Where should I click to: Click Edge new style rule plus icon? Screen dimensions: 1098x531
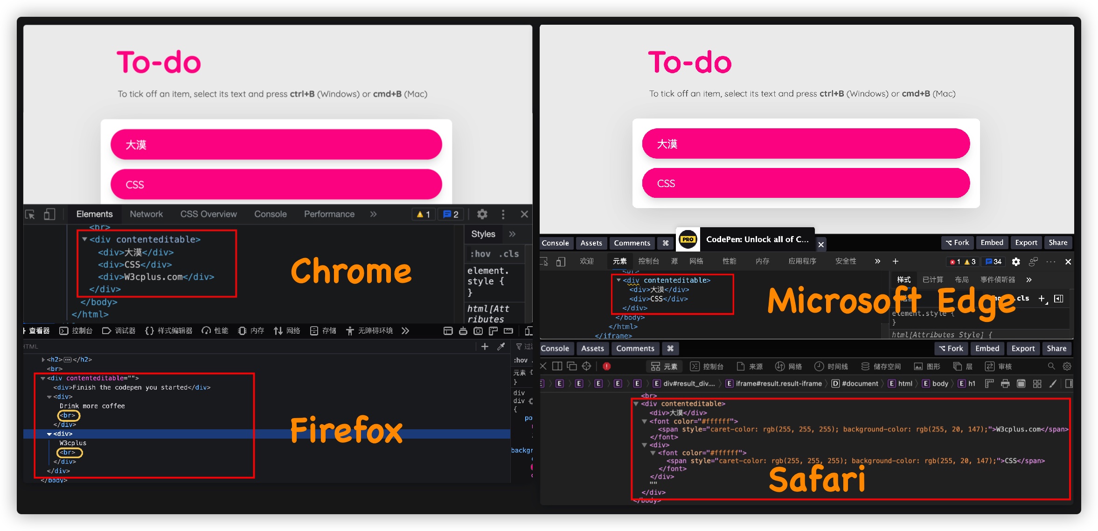click(1042, 299)
